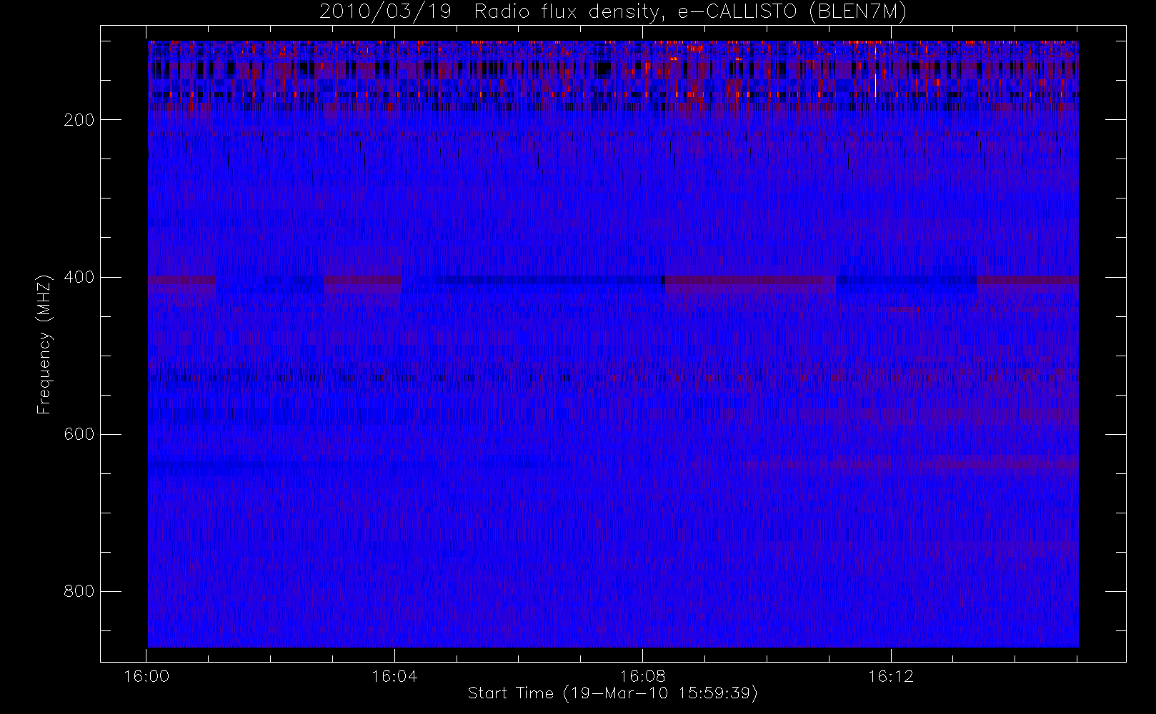Click the 16:08 time tick label
Image resolution: width=1156 pixels, height=714 pixels.
tap(642, 676)
